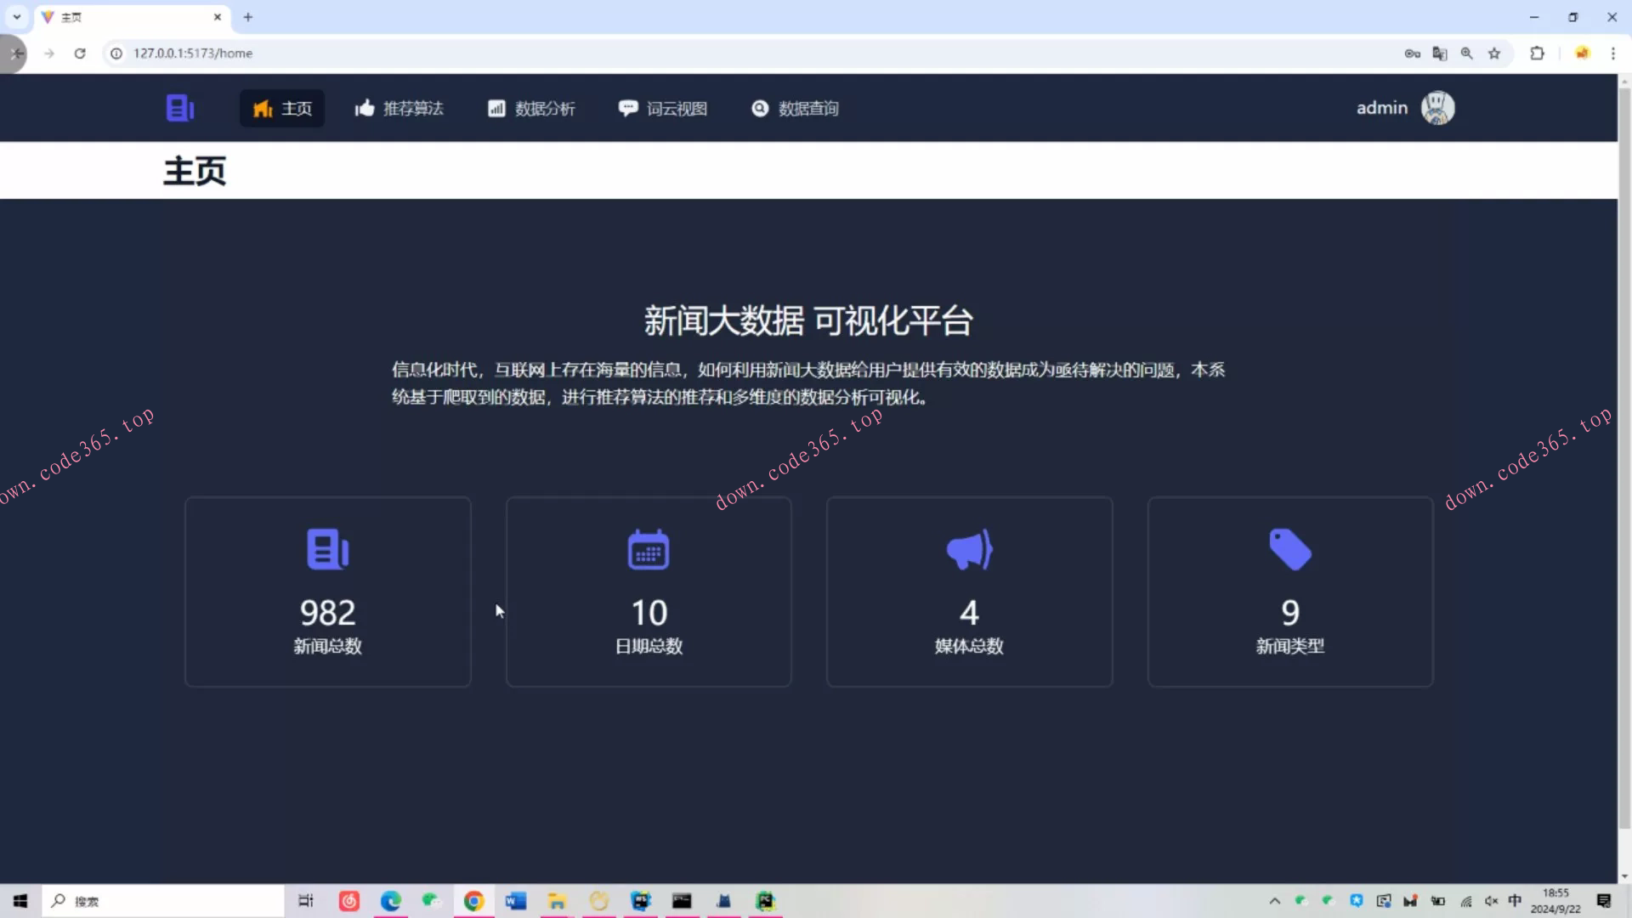Image resolution: width=1632 pixels, height=918 pixels.
Task: Open a new browser tab
Action: click(247, 17)
